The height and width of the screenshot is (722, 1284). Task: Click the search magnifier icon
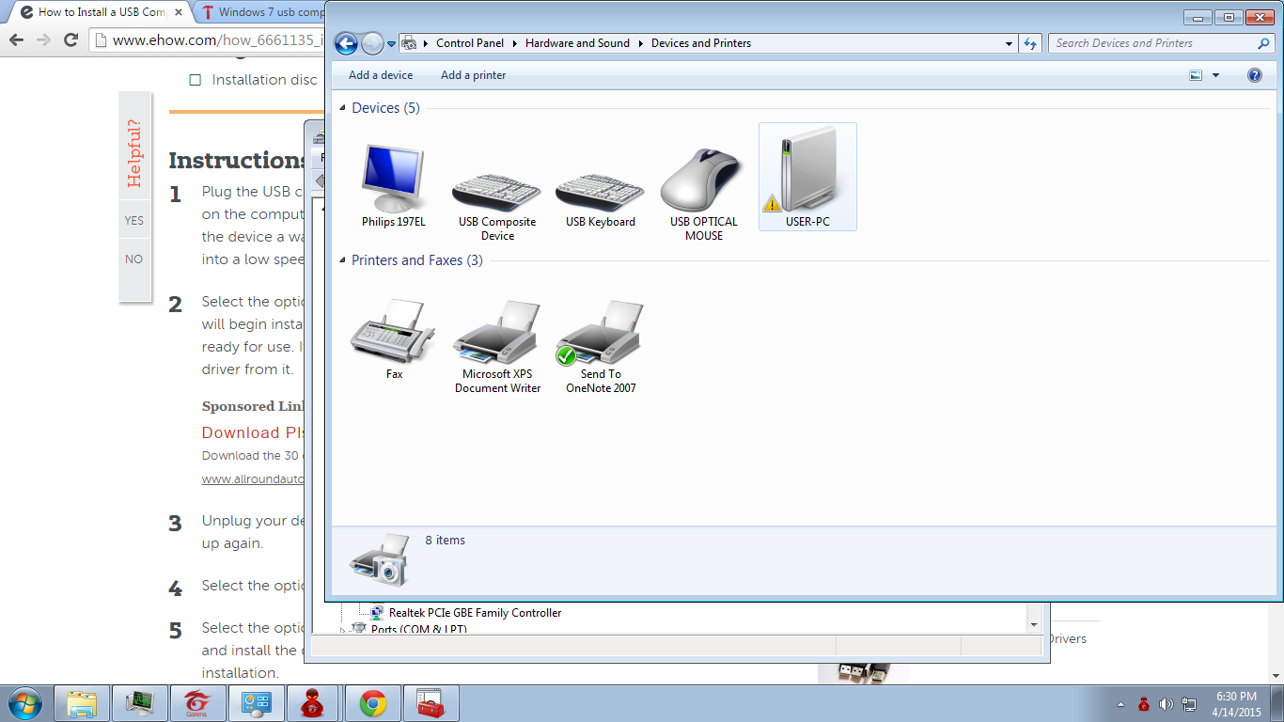click(x=1263, y=43)
